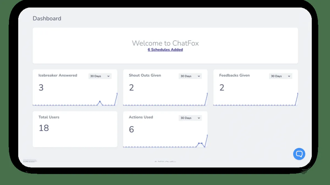This screenshot has width=330, height=185.
Task: Expand Actions Used 30 Days dropdown
Action: pyautogui.click(x=190, y=118)
